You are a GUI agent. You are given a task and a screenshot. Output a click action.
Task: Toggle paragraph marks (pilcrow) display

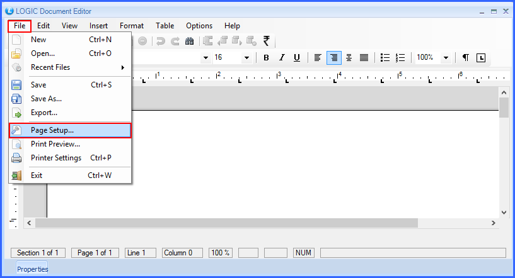(x=465, y=58)
